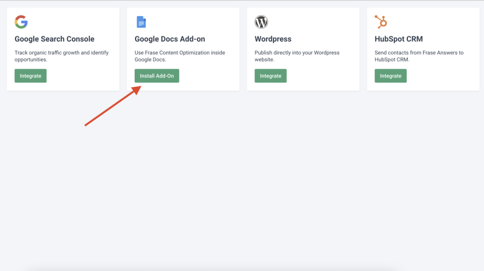Install the Google Docs Add-On

[157, 76]
